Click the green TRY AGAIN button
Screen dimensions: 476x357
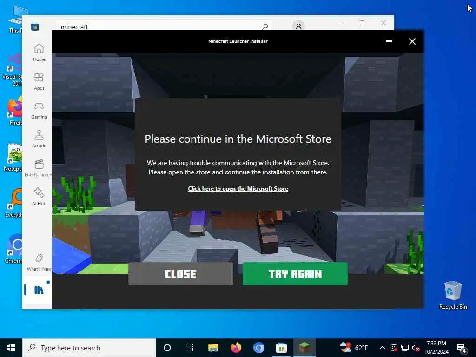(295, 274)
